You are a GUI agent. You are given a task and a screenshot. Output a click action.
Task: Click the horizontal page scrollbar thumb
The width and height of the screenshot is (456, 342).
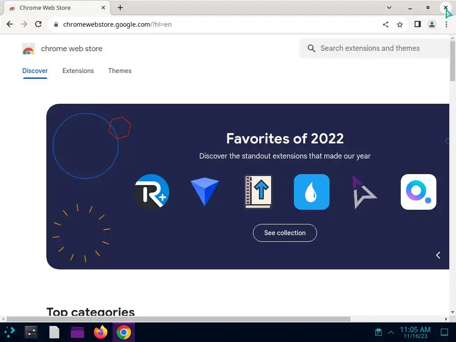pos(179,319)
